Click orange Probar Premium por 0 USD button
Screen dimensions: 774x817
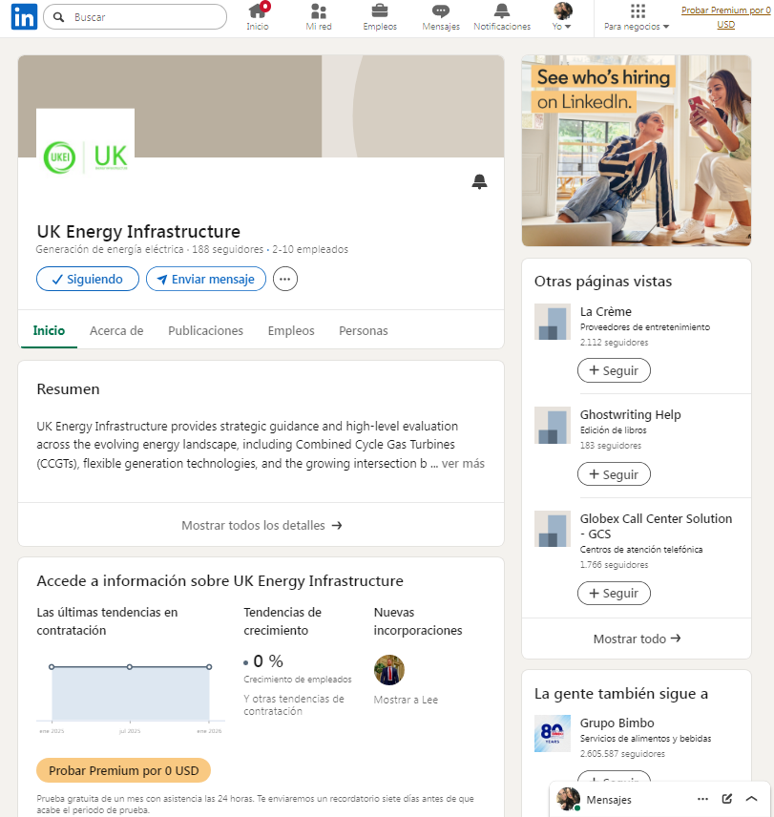(x=123, y=770)
